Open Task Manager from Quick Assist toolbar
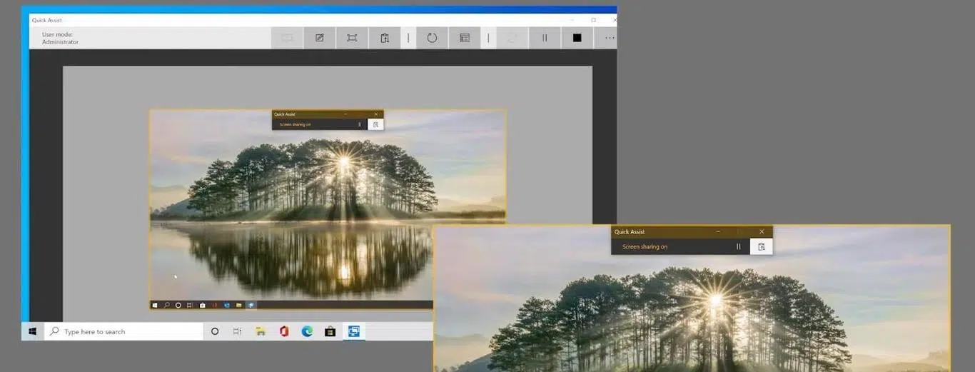The height and width of the screenshot is (372, 975). pyautogui.click(x=465, y=38)
